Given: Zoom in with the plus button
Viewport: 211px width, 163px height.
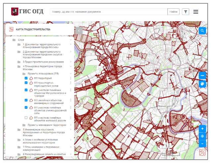Looking at the screenshot, I should (x=202, y=129).
